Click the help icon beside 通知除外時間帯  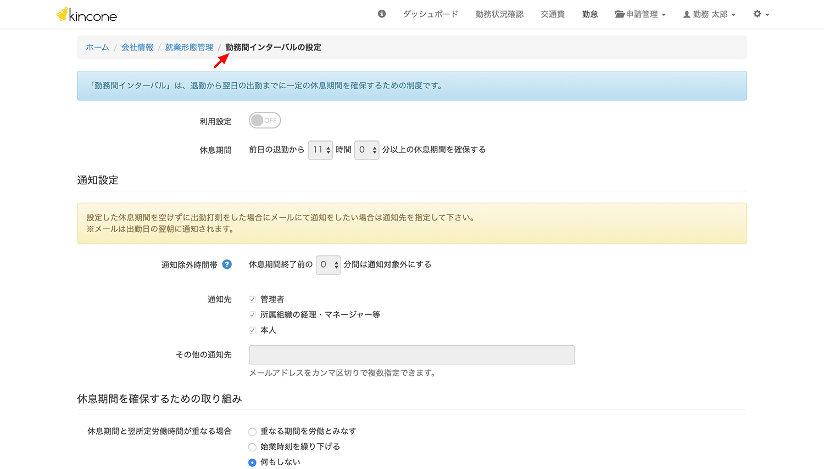pyautogui.click(x=227, y=264)
